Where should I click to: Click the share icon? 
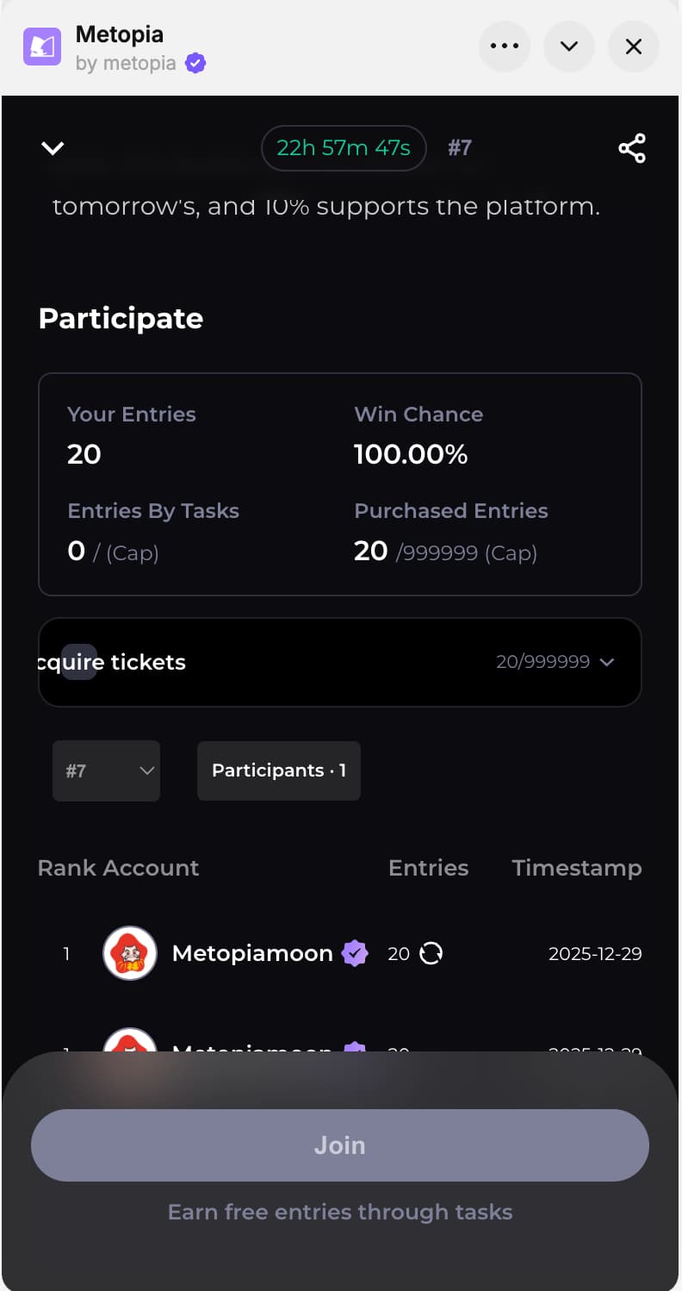click(632, 148)
